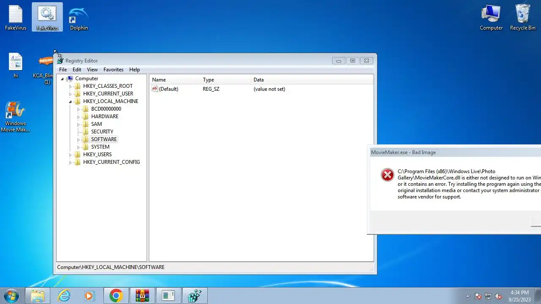Viewport: 541px width, 304px height.
Task: Open the Edit menu in Registry Editor
Action: (x=77, y=70)
